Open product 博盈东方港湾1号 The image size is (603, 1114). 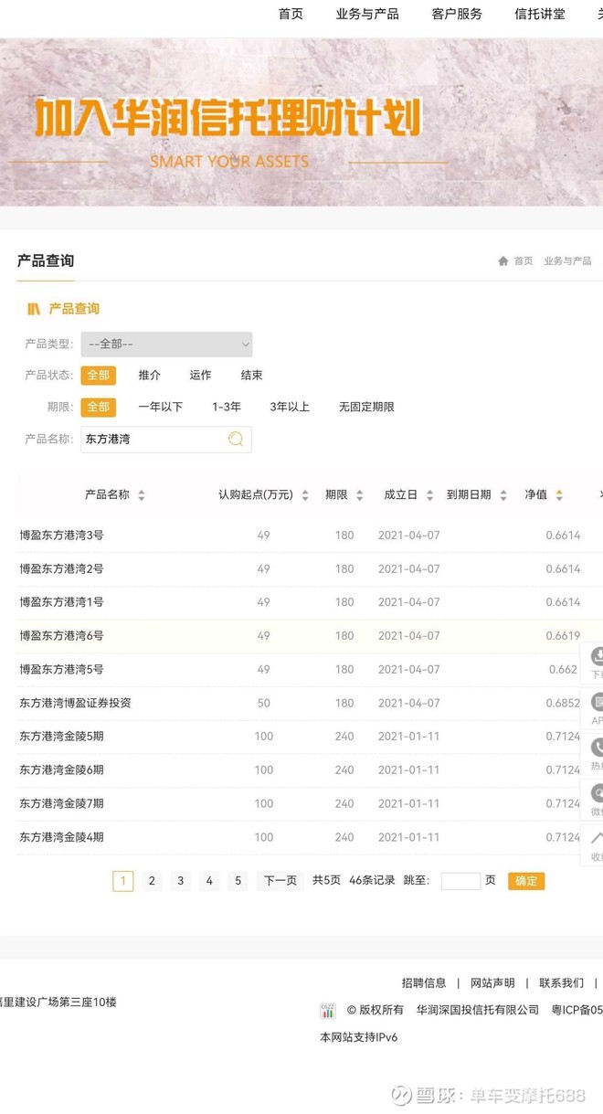point(62,603)
